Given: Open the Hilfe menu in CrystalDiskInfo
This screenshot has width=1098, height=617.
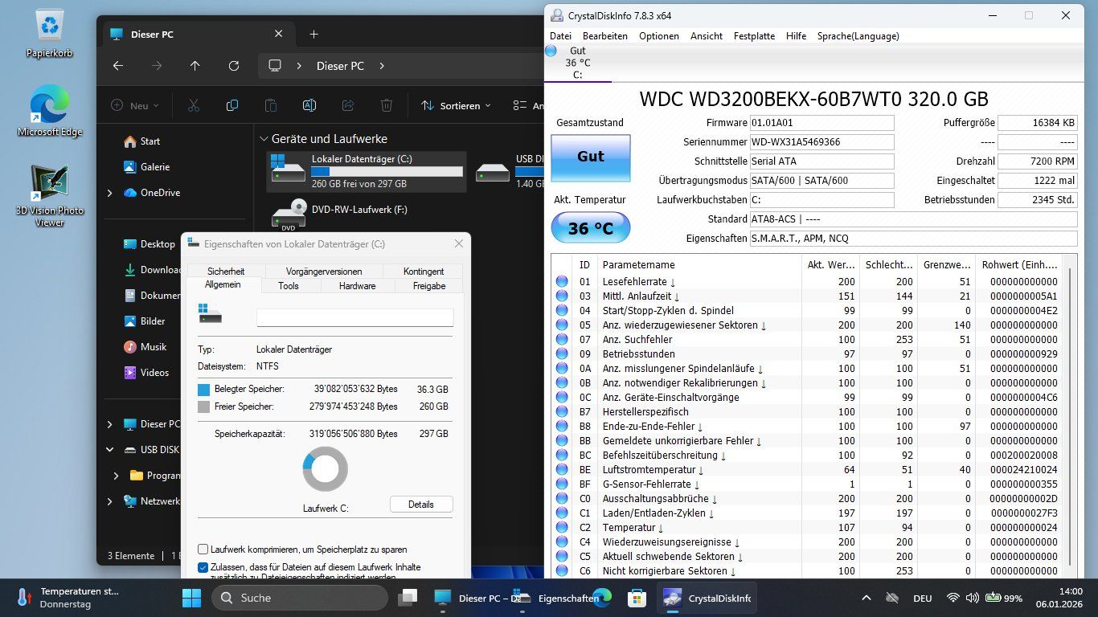Looking at the screenshot, I should click(796, 36).
